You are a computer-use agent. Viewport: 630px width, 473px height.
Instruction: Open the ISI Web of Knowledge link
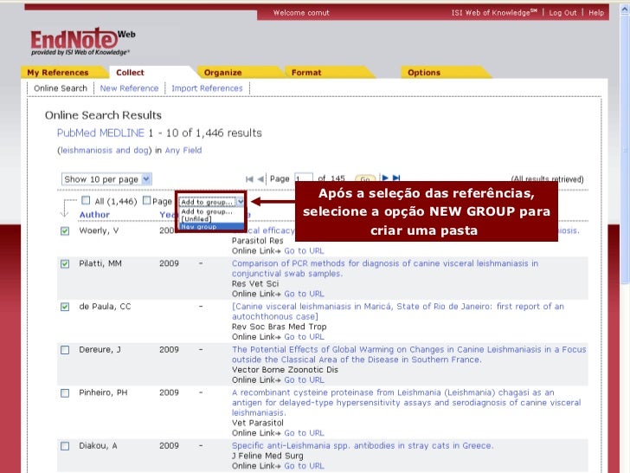(494, 13)
